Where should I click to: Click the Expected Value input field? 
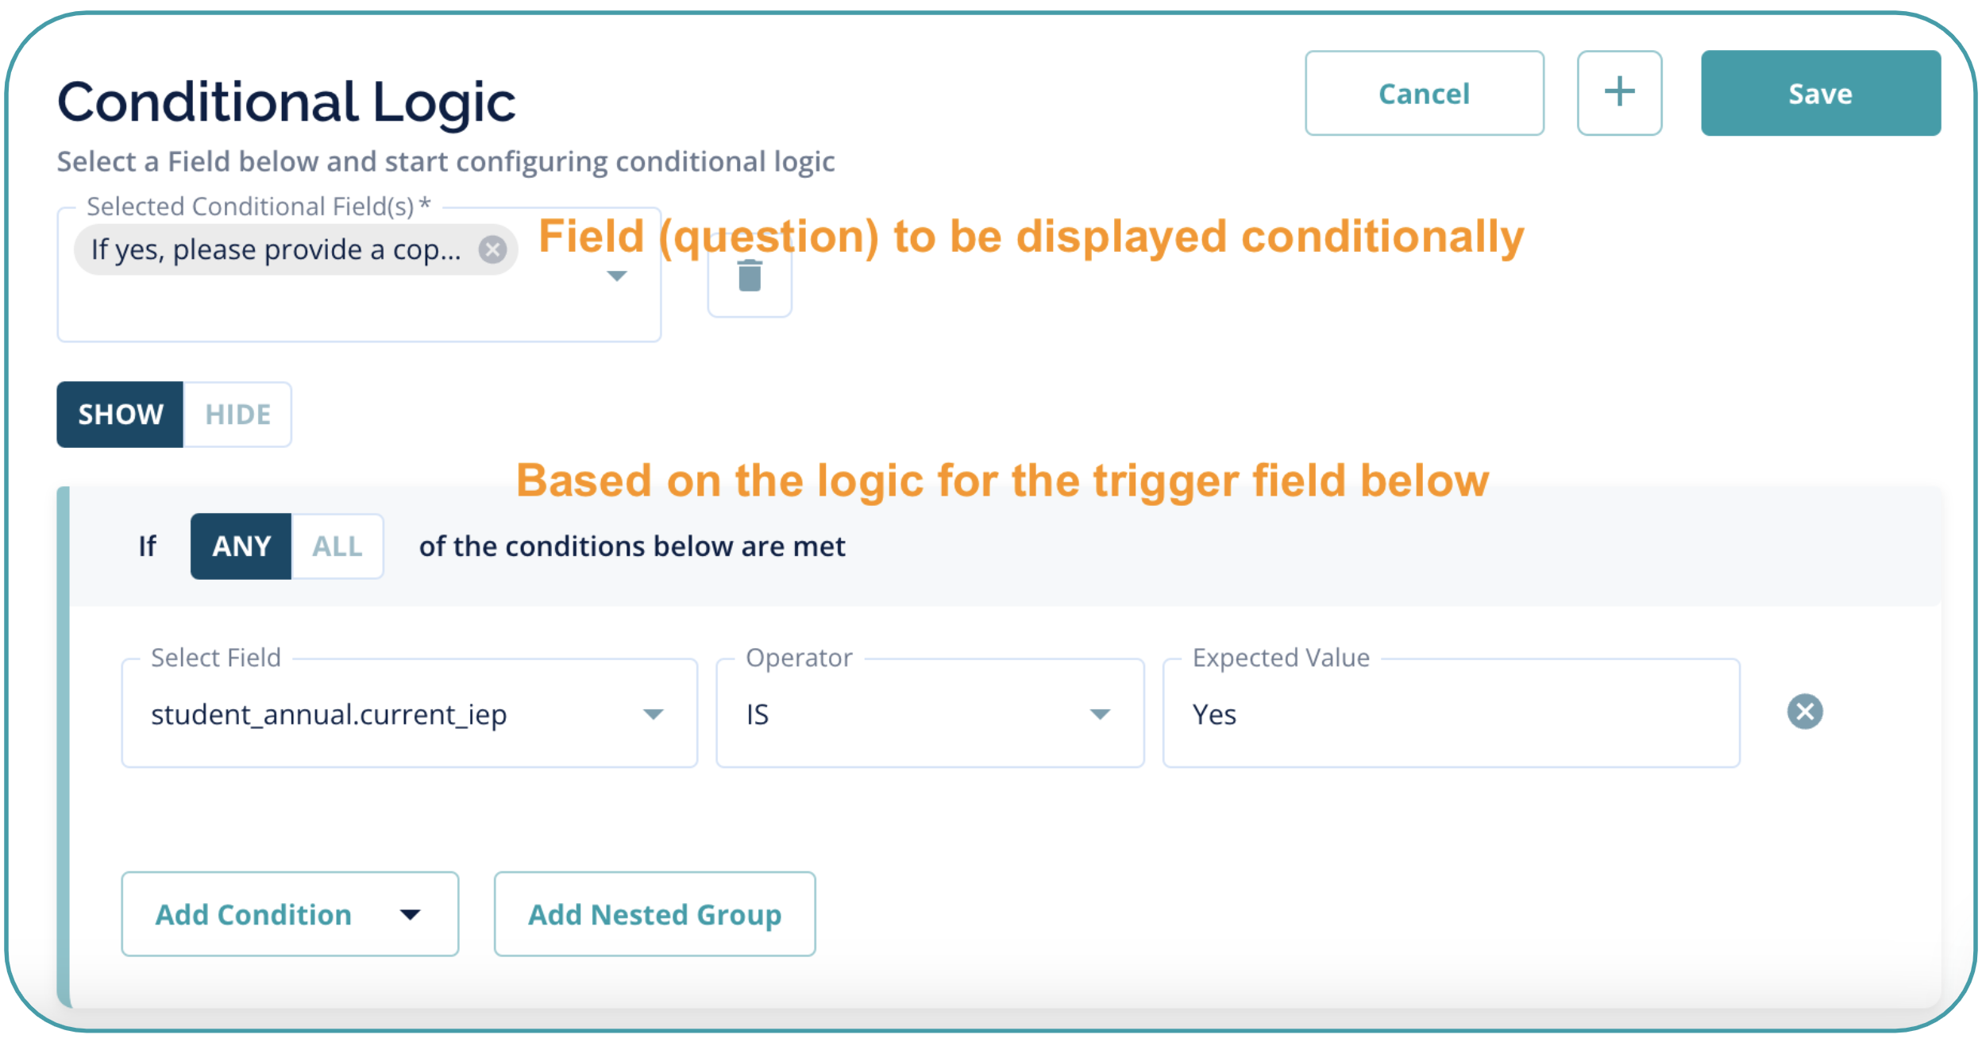coord(1450,714)
